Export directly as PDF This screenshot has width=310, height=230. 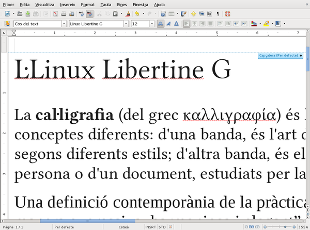point(56,14)
